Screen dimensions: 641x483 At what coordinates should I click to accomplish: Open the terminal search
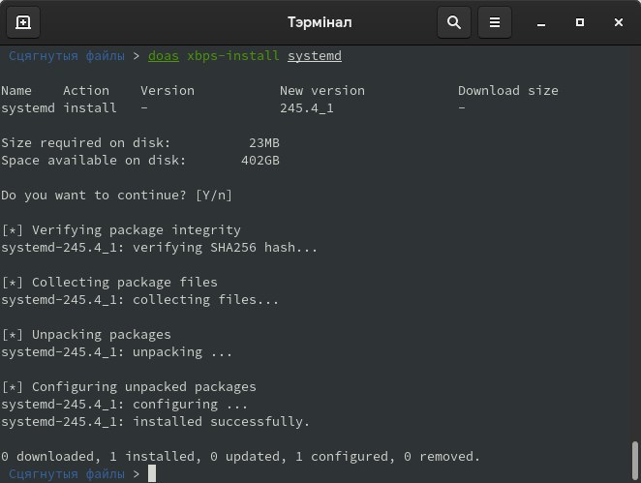coord(454,22)
